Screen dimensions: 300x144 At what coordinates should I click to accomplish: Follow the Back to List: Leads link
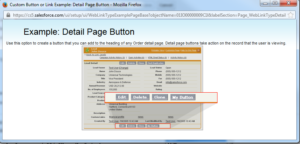pos(96,55)
